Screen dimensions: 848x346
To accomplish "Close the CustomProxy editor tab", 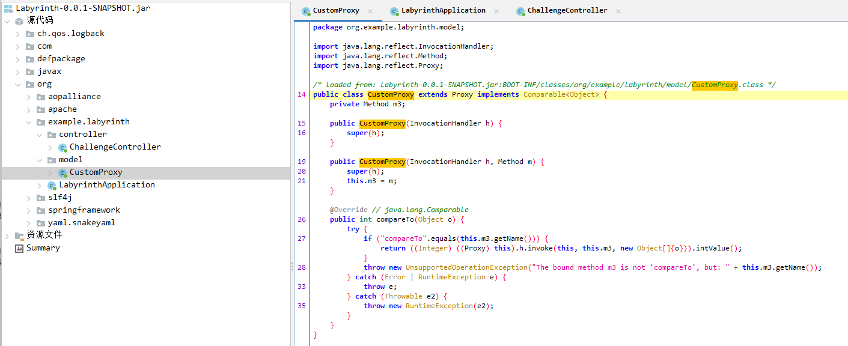I will (370, 11).
